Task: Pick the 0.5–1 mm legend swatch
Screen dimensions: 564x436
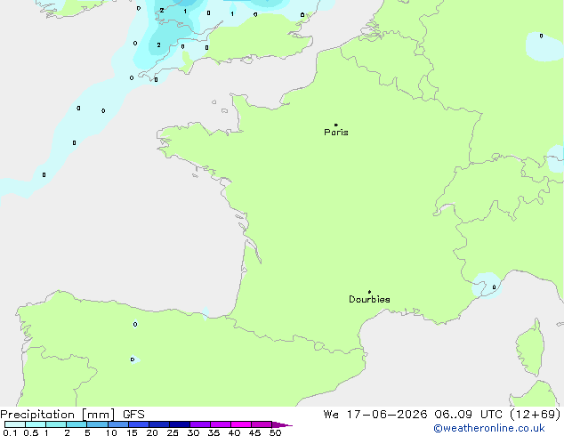Action: point(36,424)
